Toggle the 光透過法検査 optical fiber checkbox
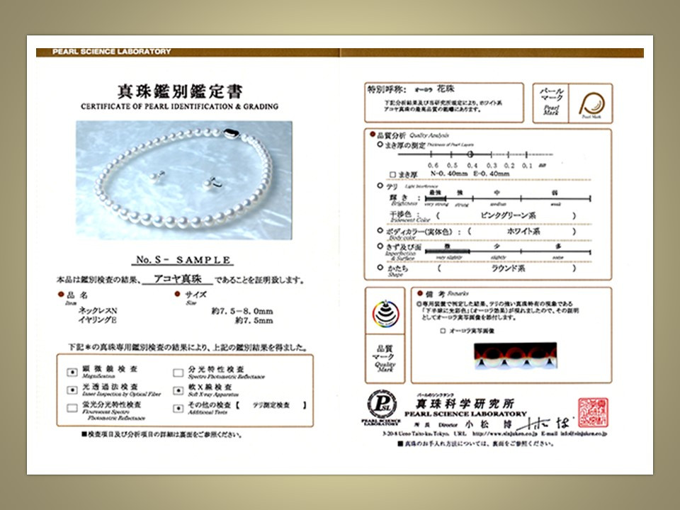Screen dimensions: 680x510 click(72, 390)
